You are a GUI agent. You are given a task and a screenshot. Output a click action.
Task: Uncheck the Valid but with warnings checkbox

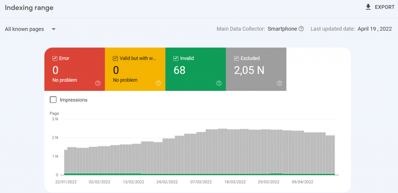coord(115,58)
